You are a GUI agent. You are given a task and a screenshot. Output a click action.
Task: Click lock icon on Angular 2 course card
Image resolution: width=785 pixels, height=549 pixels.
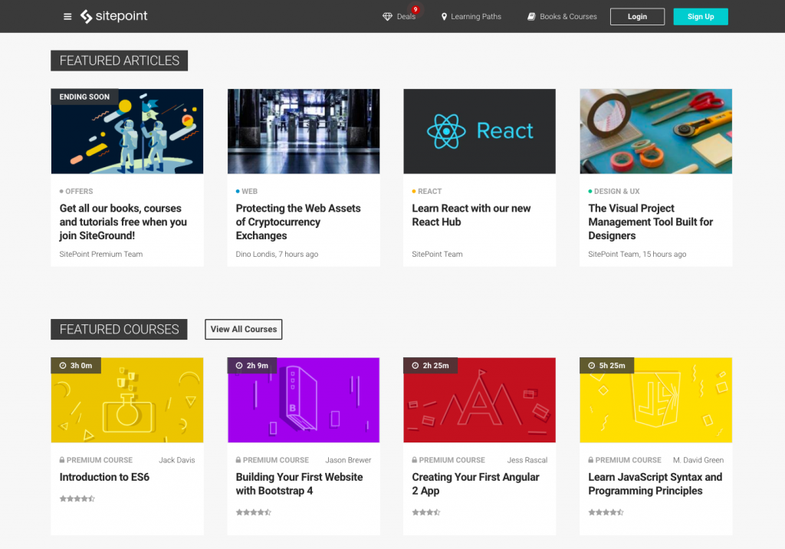click(415, 460)
